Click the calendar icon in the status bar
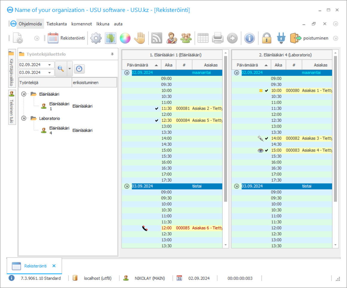Viewport: 347px width, 288px height. click(x=179, y=278)
